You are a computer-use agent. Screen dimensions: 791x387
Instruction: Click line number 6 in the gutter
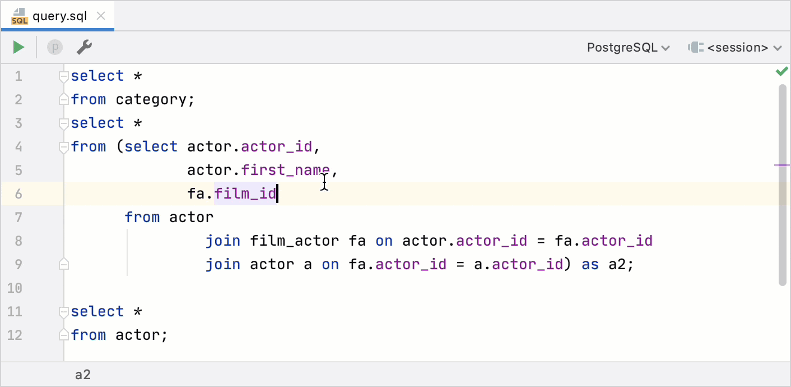point(18,193)
